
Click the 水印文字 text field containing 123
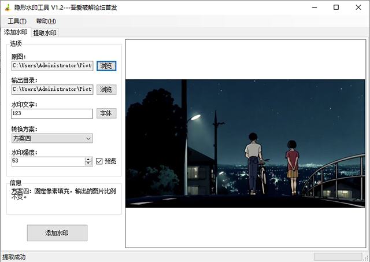click(x=52, y=114)
